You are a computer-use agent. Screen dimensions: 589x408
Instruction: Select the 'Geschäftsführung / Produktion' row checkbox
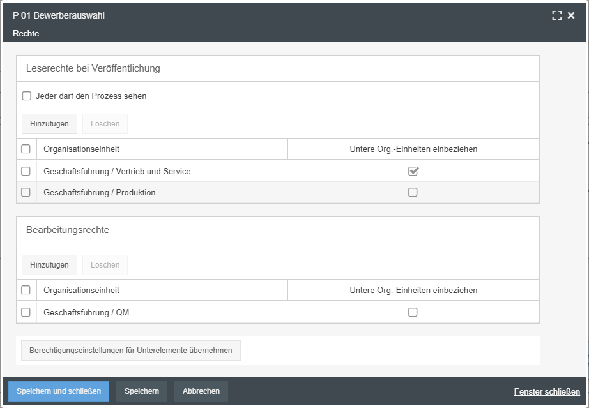pos(26,192)
